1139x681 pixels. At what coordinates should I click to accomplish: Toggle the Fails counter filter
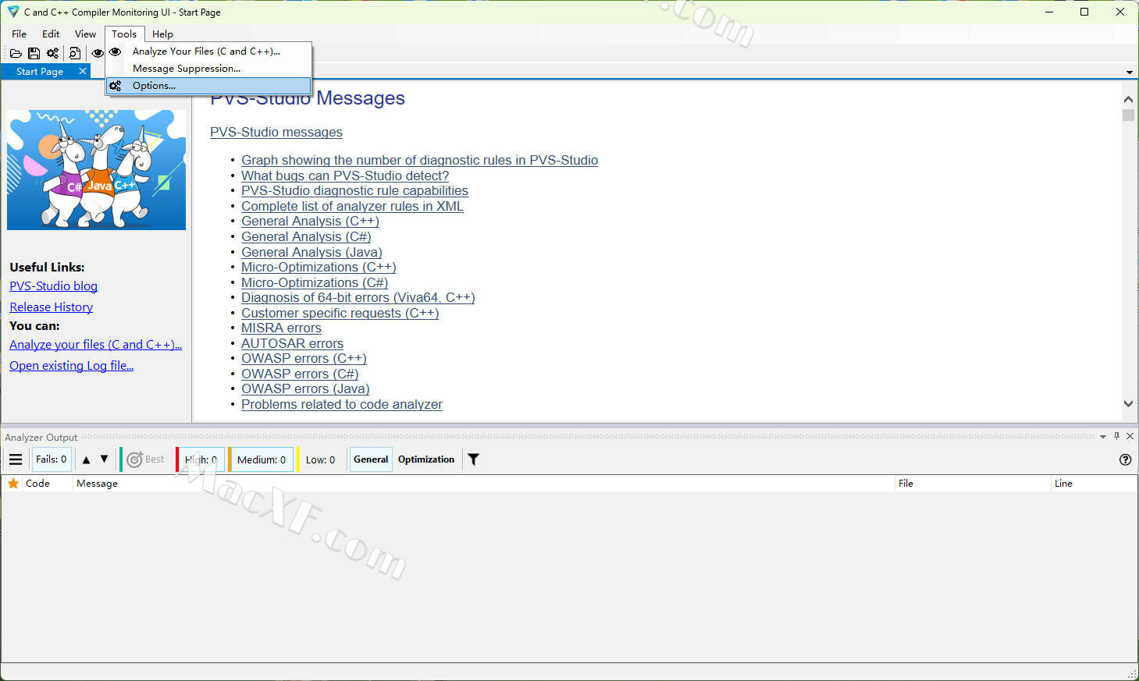point(52,459)
